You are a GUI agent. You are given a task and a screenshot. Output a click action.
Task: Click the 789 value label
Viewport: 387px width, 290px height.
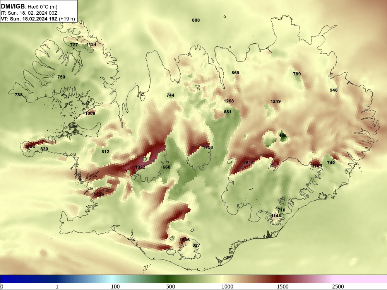point(297,74)
